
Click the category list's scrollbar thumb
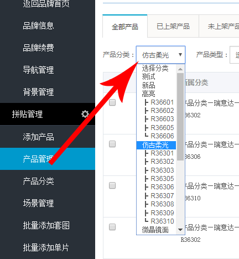(x=180, y=117)
